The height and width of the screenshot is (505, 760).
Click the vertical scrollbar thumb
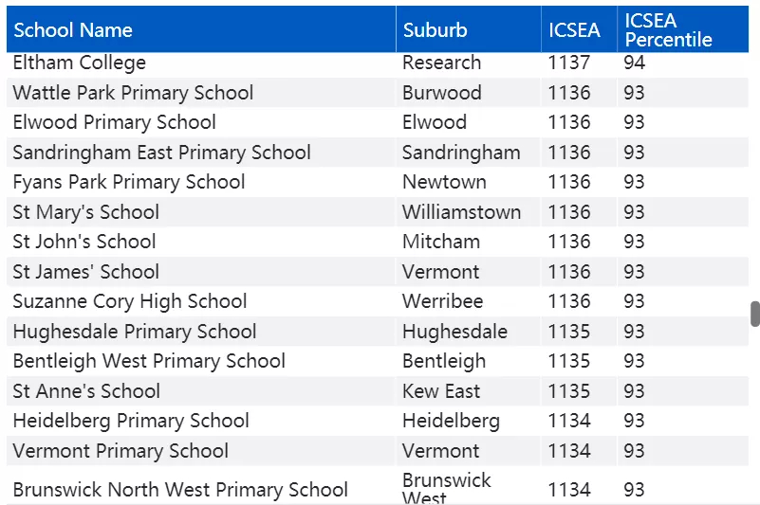755,314
